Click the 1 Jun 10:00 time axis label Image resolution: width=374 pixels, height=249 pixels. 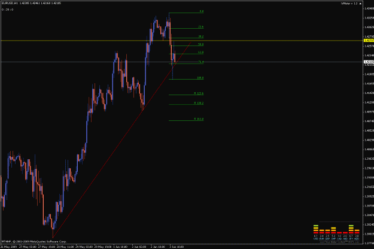[120, 247]
